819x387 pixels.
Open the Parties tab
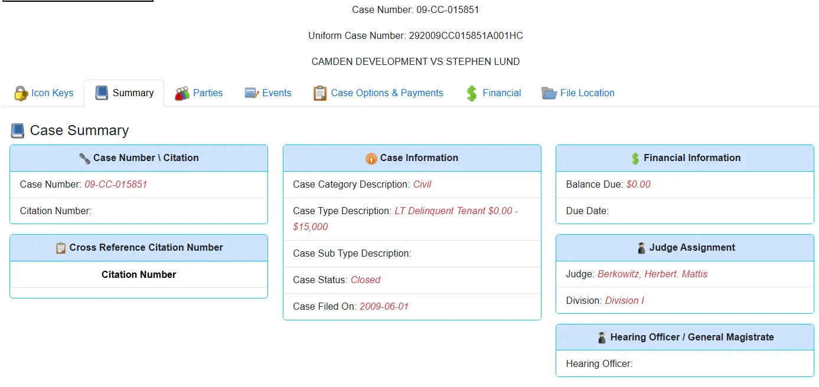tap(208, 93)
